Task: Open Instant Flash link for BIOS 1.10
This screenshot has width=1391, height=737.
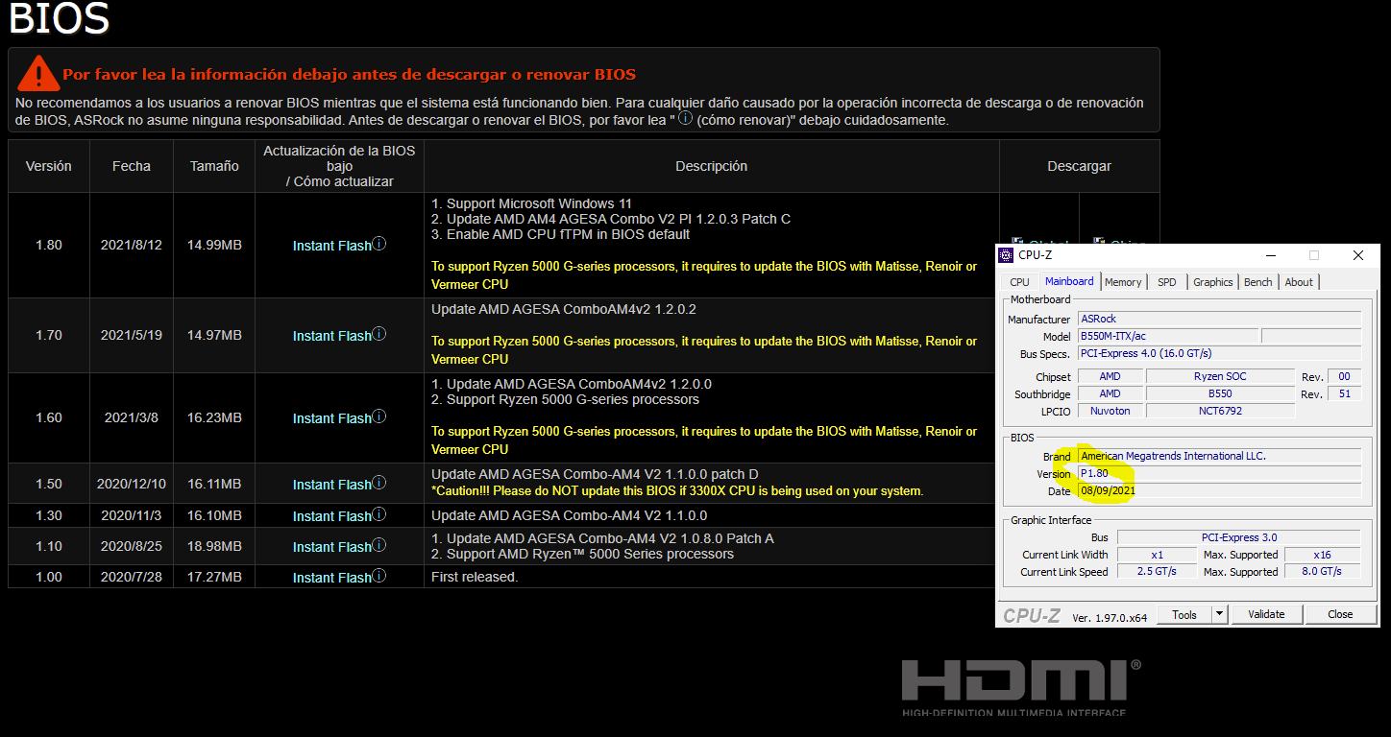Action: [x=331, y=547]
